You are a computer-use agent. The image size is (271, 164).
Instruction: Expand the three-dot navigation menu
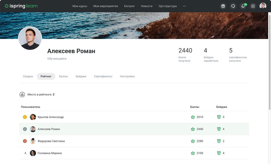[x=184, y=6]
